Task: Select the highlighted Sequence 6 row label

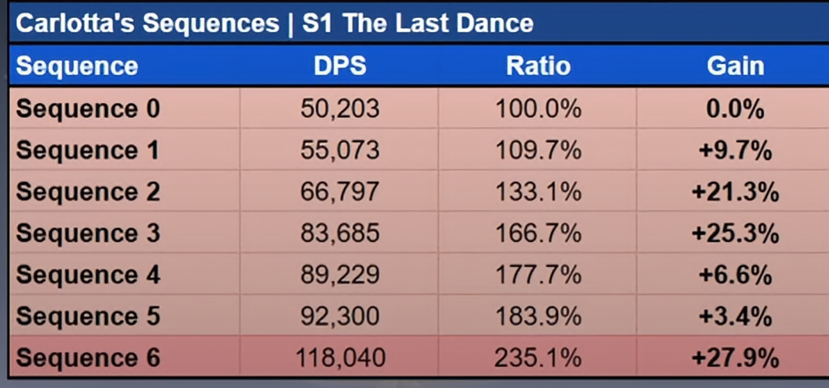Action: (88, 357)
